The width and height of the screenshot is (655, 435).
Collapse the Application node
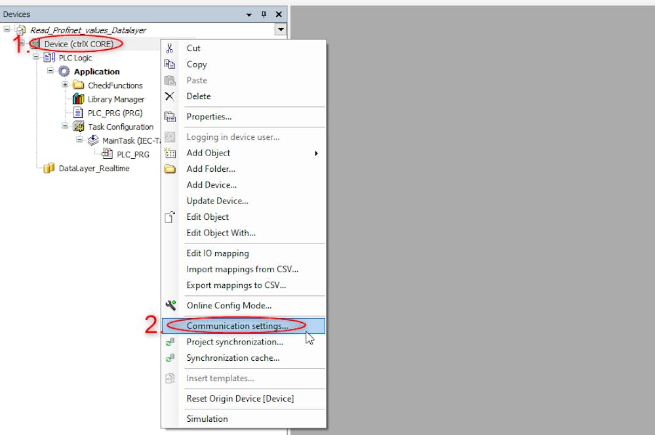(50, 70)
